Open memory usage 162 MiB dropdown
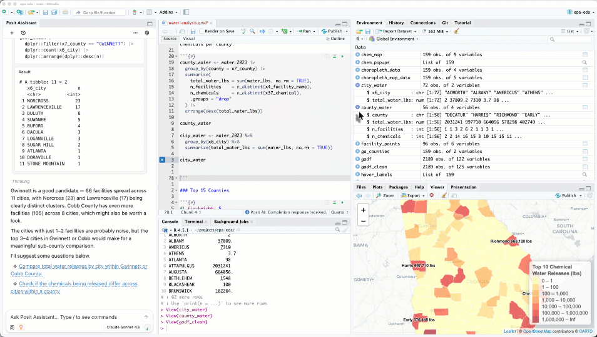The image size is (597, 337). (x=435, y=31)
